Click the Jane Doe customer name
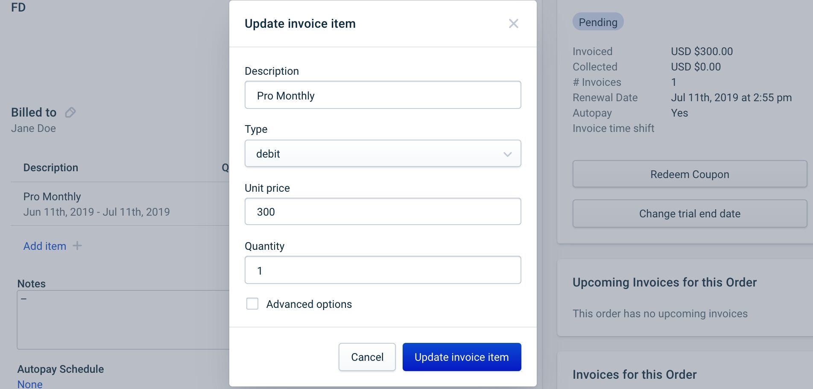The width and height of the screenshot is (813, 389). (x=33, y=129)
